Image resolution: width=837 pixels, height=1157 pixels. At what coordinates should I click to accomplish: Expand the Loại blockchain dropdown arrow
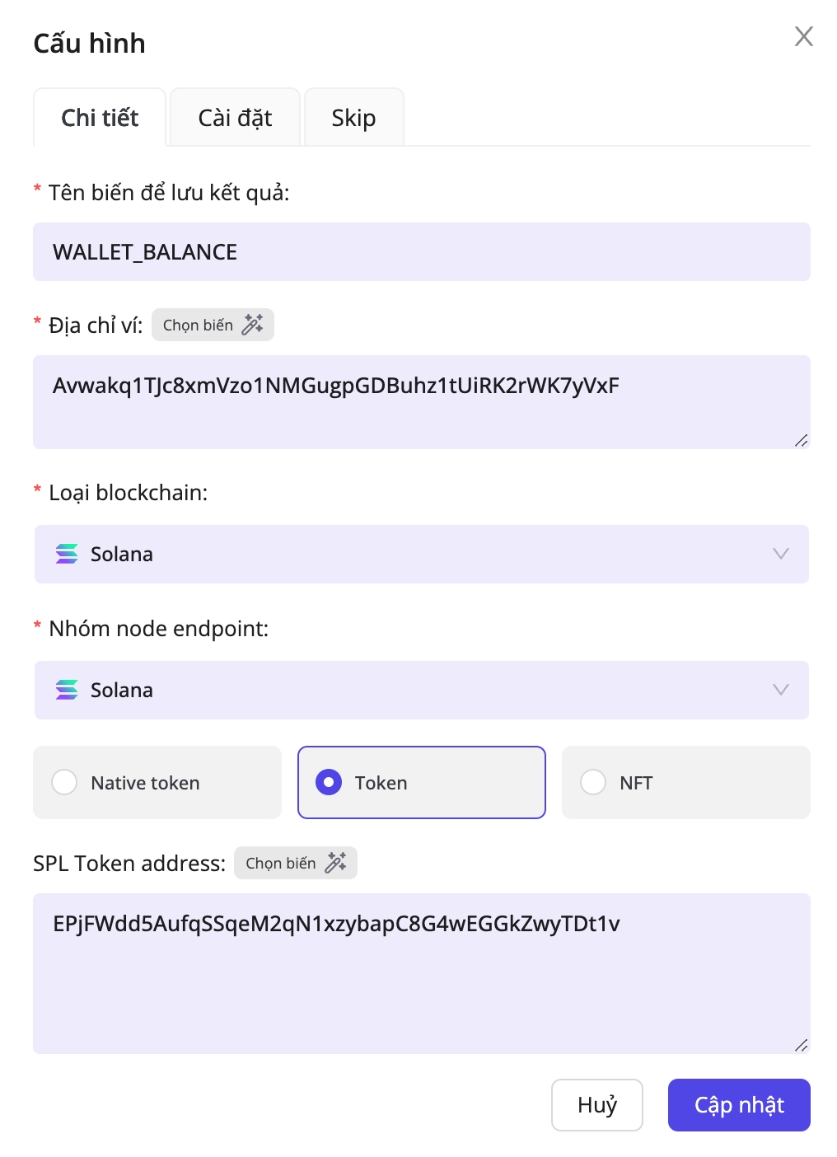780,554
